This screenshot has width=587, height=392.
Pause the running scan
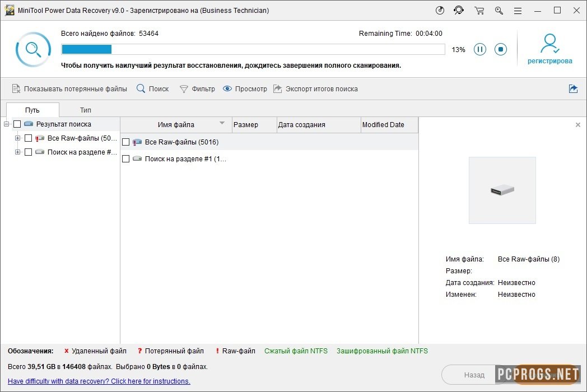pyautogui.click(x=480, y=49)
